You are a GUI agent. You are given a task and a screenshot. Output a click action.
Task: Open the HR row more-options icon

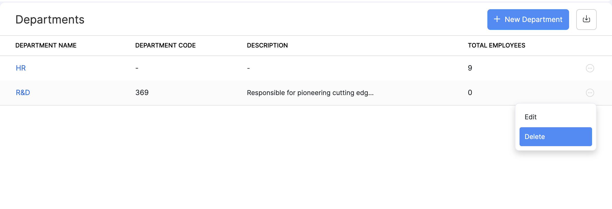point(590,68)
